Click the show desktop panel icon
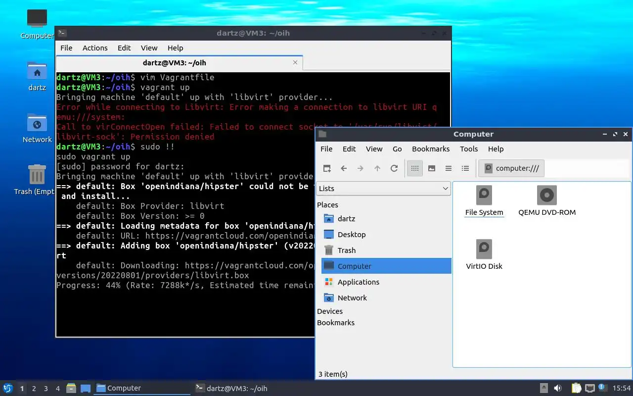This screenshot has width=633, height=396. coord(86,388)
